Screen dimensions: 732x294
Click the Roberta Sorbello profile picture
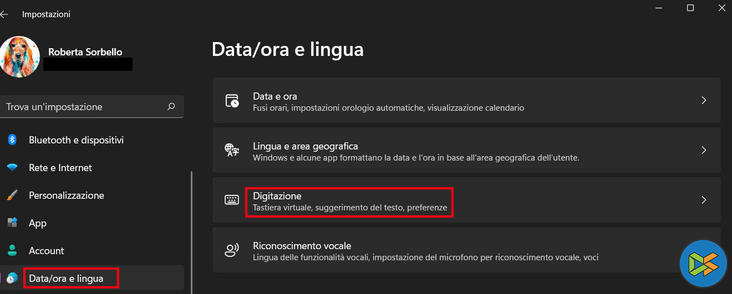click(20, 57)
